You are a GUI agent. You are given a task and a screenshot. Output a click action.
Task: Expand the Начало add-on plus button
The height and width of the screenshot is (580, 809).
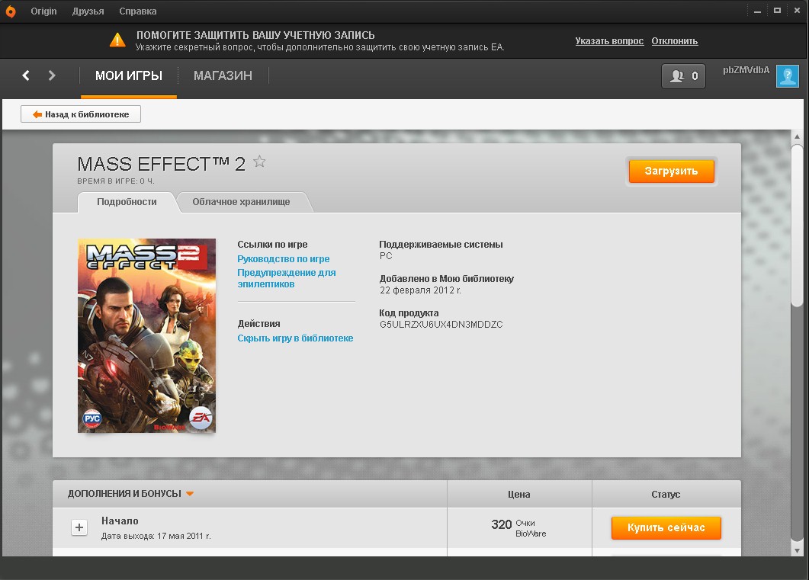coord(79,527)
